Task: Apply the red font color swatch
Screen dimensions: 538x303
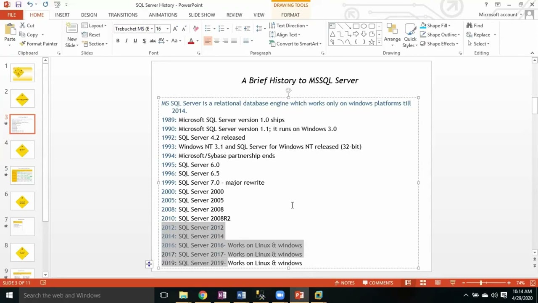Action: pyautogui.click(x=191, y=41)
